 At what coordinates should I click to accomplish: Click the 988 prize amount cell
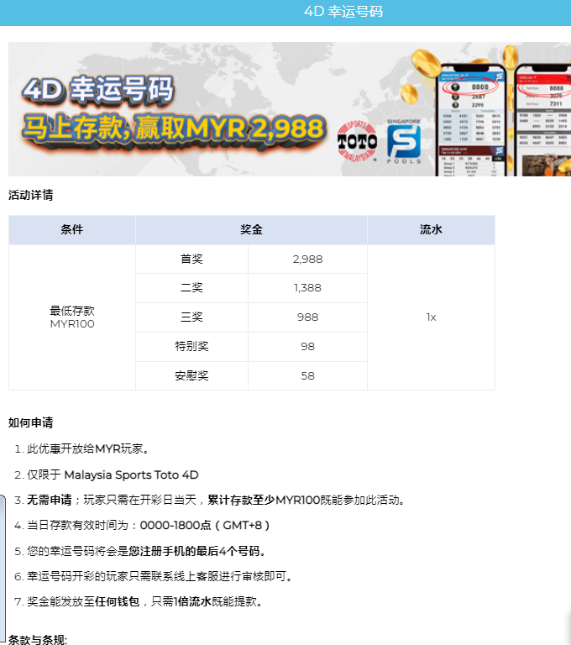coord(307,317)
